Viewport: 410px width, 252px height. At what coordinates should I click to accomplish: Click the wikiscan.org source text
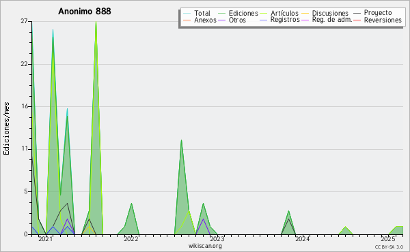coord(205,246)
